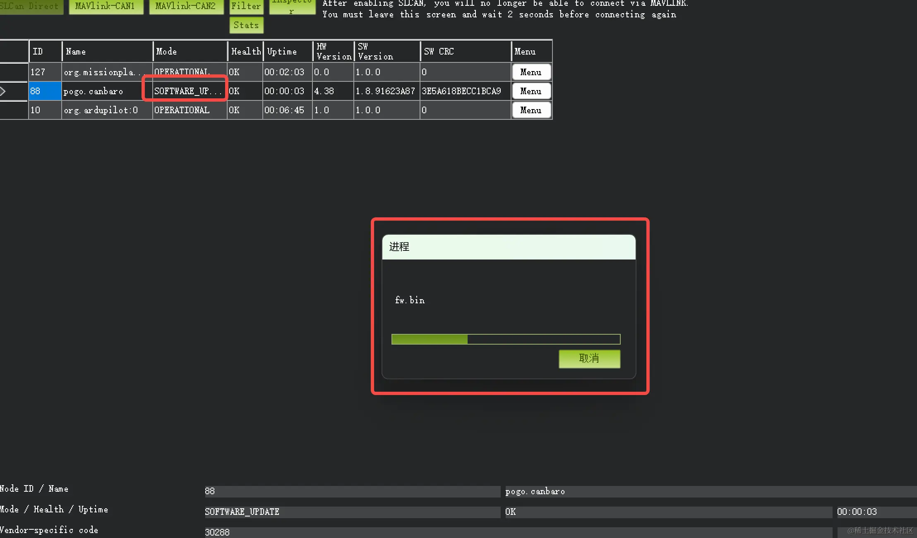
Task: Expand the selected node 88 row details
Action: (3, 91)
